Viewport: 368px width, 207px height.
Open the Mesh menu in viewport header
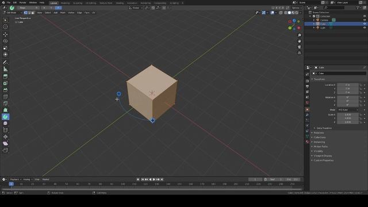coord(63,13)
